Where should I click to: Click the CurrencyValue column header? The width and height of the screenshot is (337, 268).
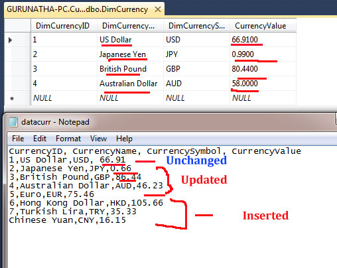pyautogui.click(x=263, y=26)
